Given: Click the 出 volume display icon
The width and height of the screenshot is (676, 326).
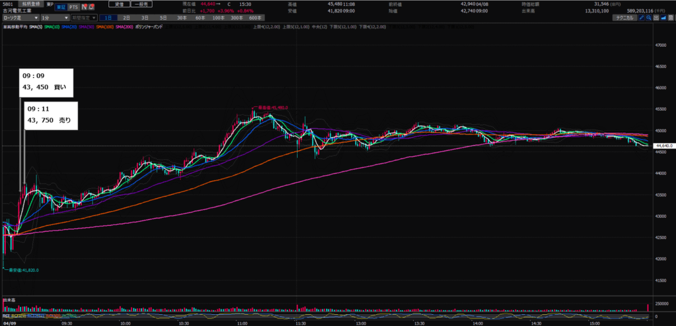Looking at the screenshot, I should tap(658, 18).
